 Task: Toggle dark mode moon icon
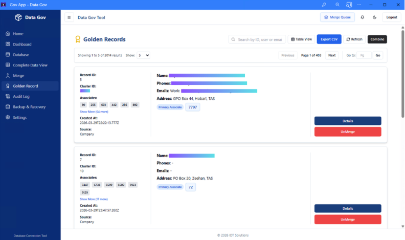point(374,17)
